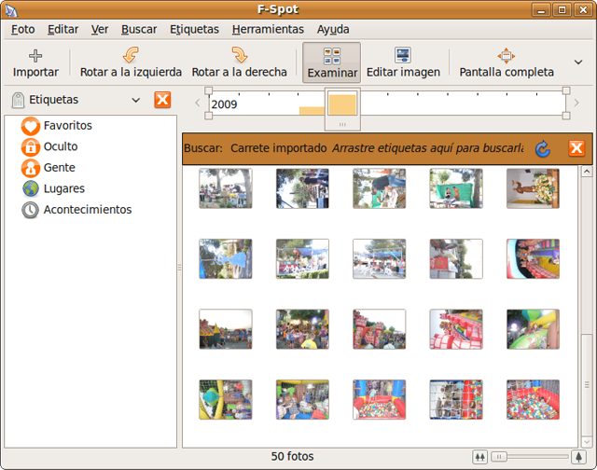Select the Lugares tag
The height and width of the screenshot is (470, 597).
click(x=63, y=188)
